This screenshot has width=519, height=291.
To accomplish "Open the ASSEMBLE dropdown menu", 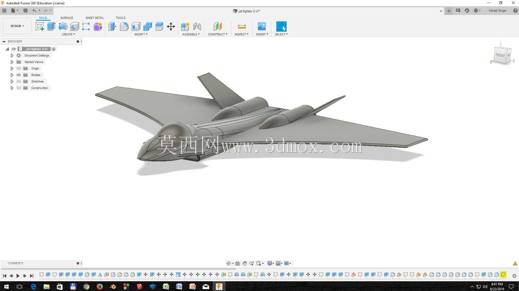I will click(191, 34).
